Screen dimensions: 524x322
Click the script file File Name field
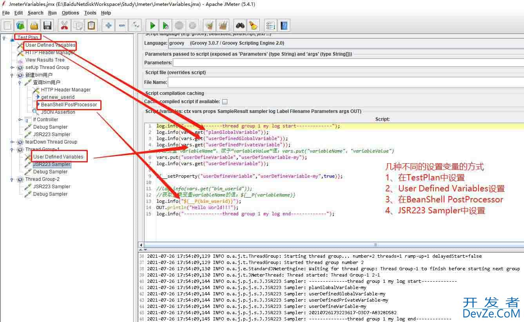click(x=346, y=82)
